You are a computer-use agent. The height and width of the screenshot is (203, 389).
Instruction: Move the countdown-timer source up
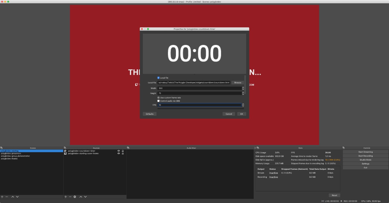81,197
